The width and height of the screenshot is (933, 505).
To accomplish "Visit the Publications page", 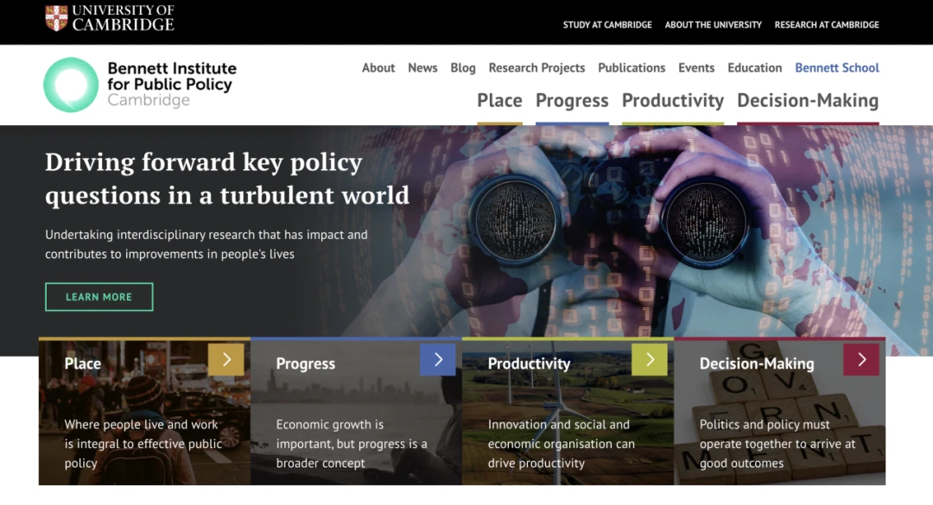I will coord(632,68).
